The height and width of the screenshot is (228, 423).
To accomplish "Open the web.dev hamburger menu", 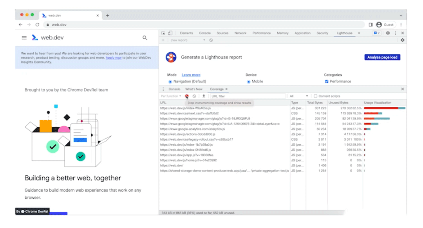I will (24, 37).
